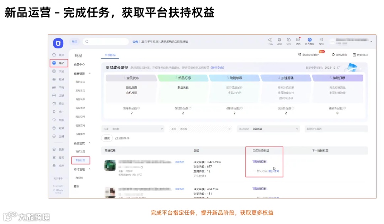
Task: Select stage 3 动销破零 tab
Action: (234, 78)
